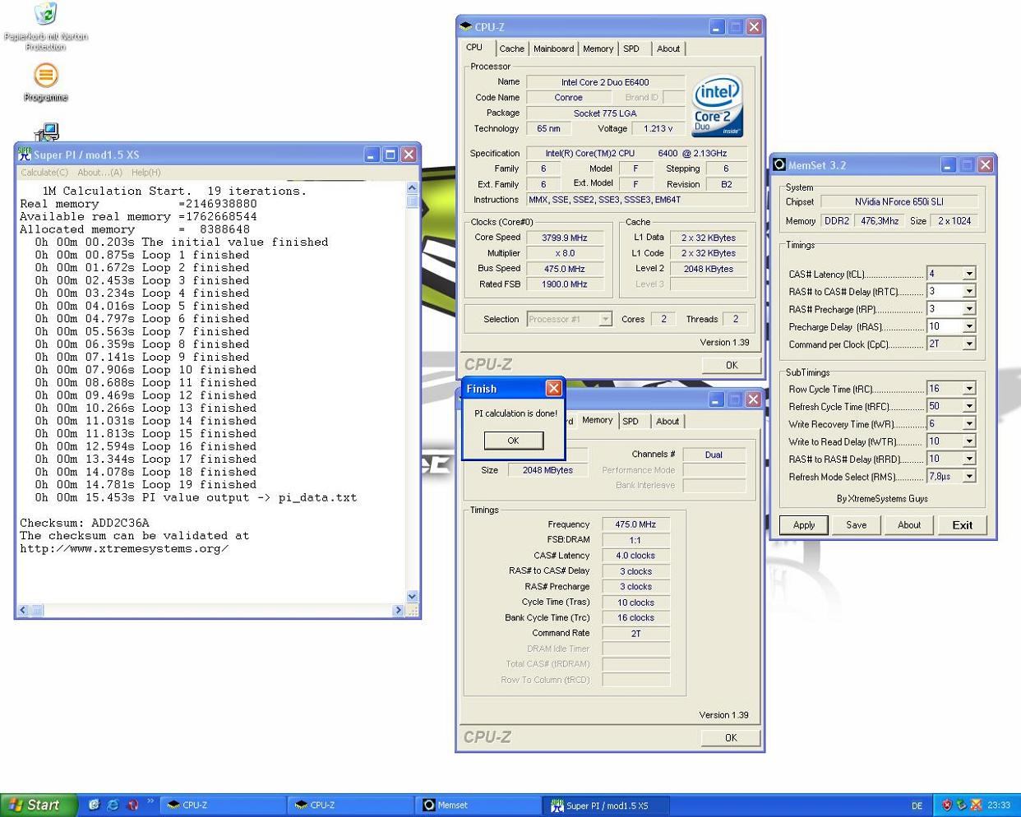Click the DE language indicator
1021x817 pixels.
tap(917, 805)
